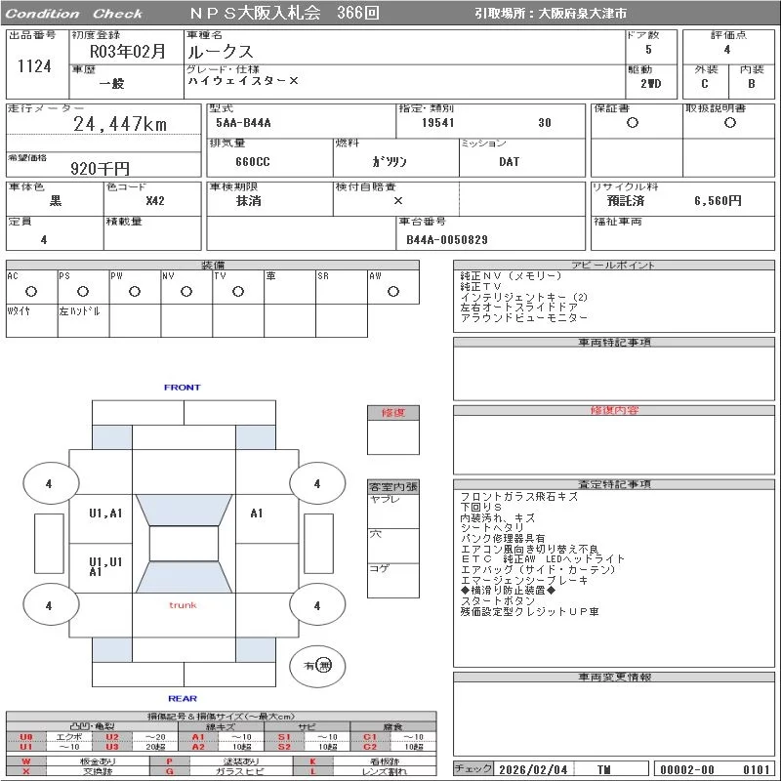Click the chassis number B44A-0050829
781x781 pixels.
tap(447, 239)
